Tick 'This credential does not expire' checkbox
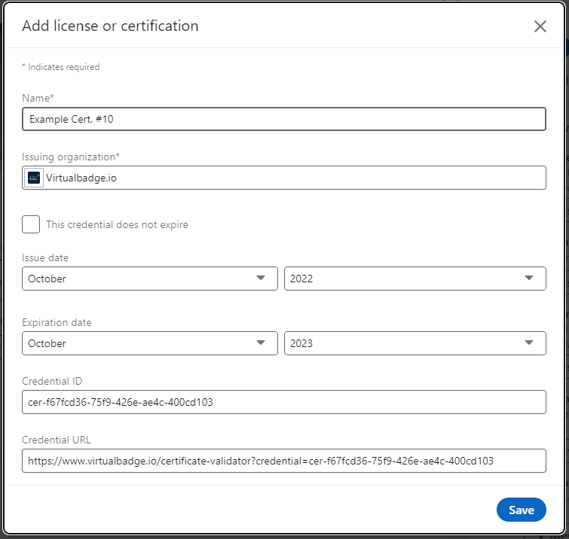The height and width of the screenshot is (539, 569). point(31,224)
